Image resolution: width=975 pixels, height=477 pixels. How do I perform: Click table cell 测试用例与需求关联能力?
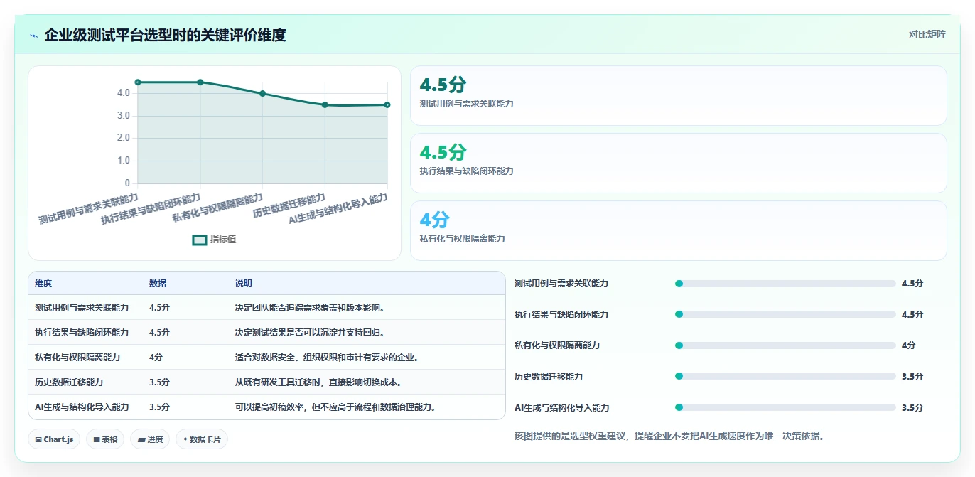82,308
